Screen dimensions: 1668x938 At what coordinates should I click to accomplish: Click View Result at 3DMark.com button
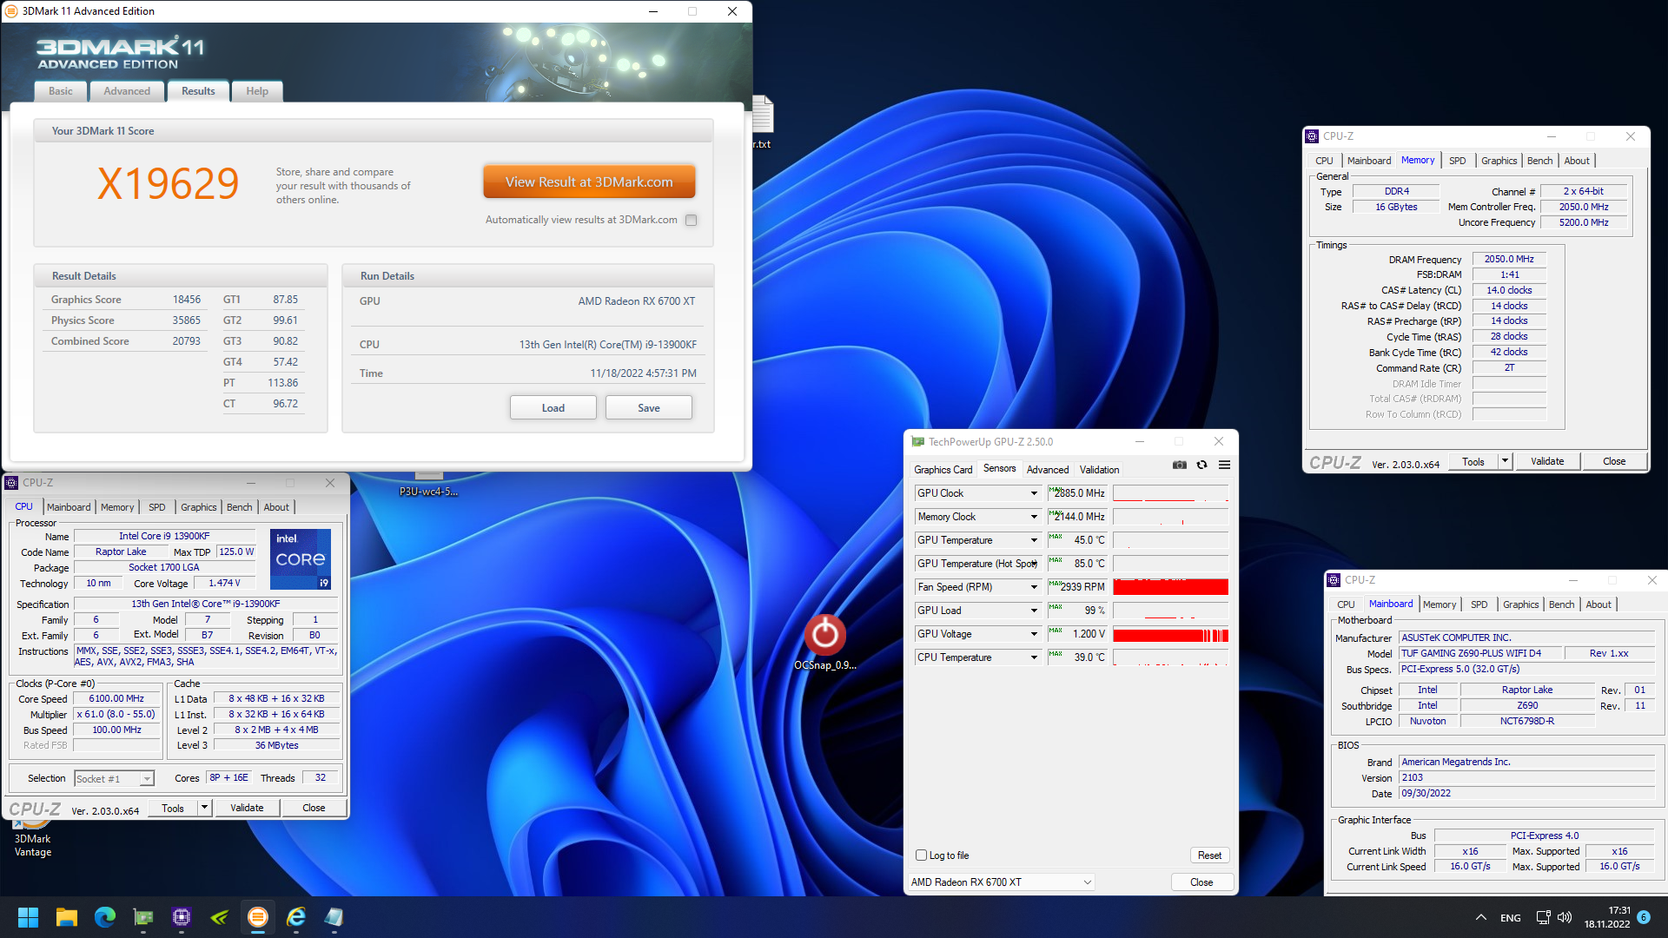[x=589, y=182]
